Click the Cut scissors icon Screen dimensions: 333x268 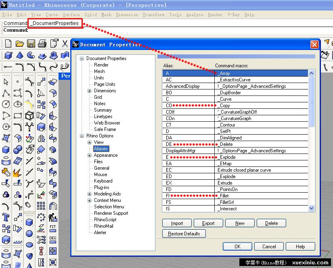(65, 44)
